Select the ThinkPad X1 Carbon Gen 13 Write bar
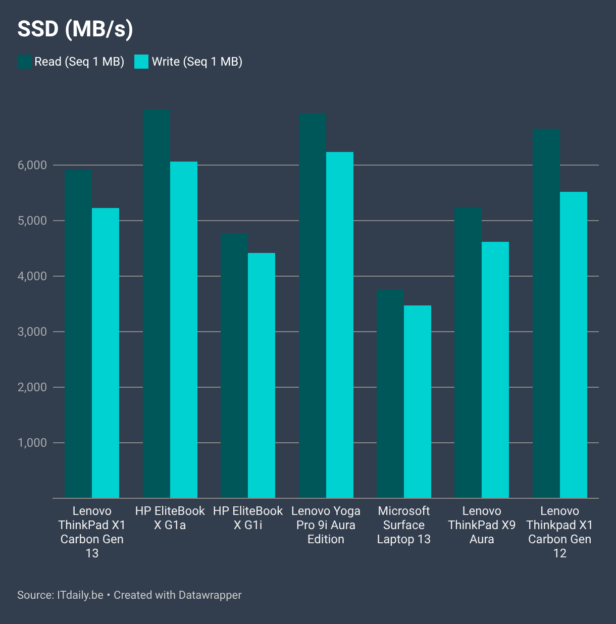The image size is (616, 624). [106, 353]
